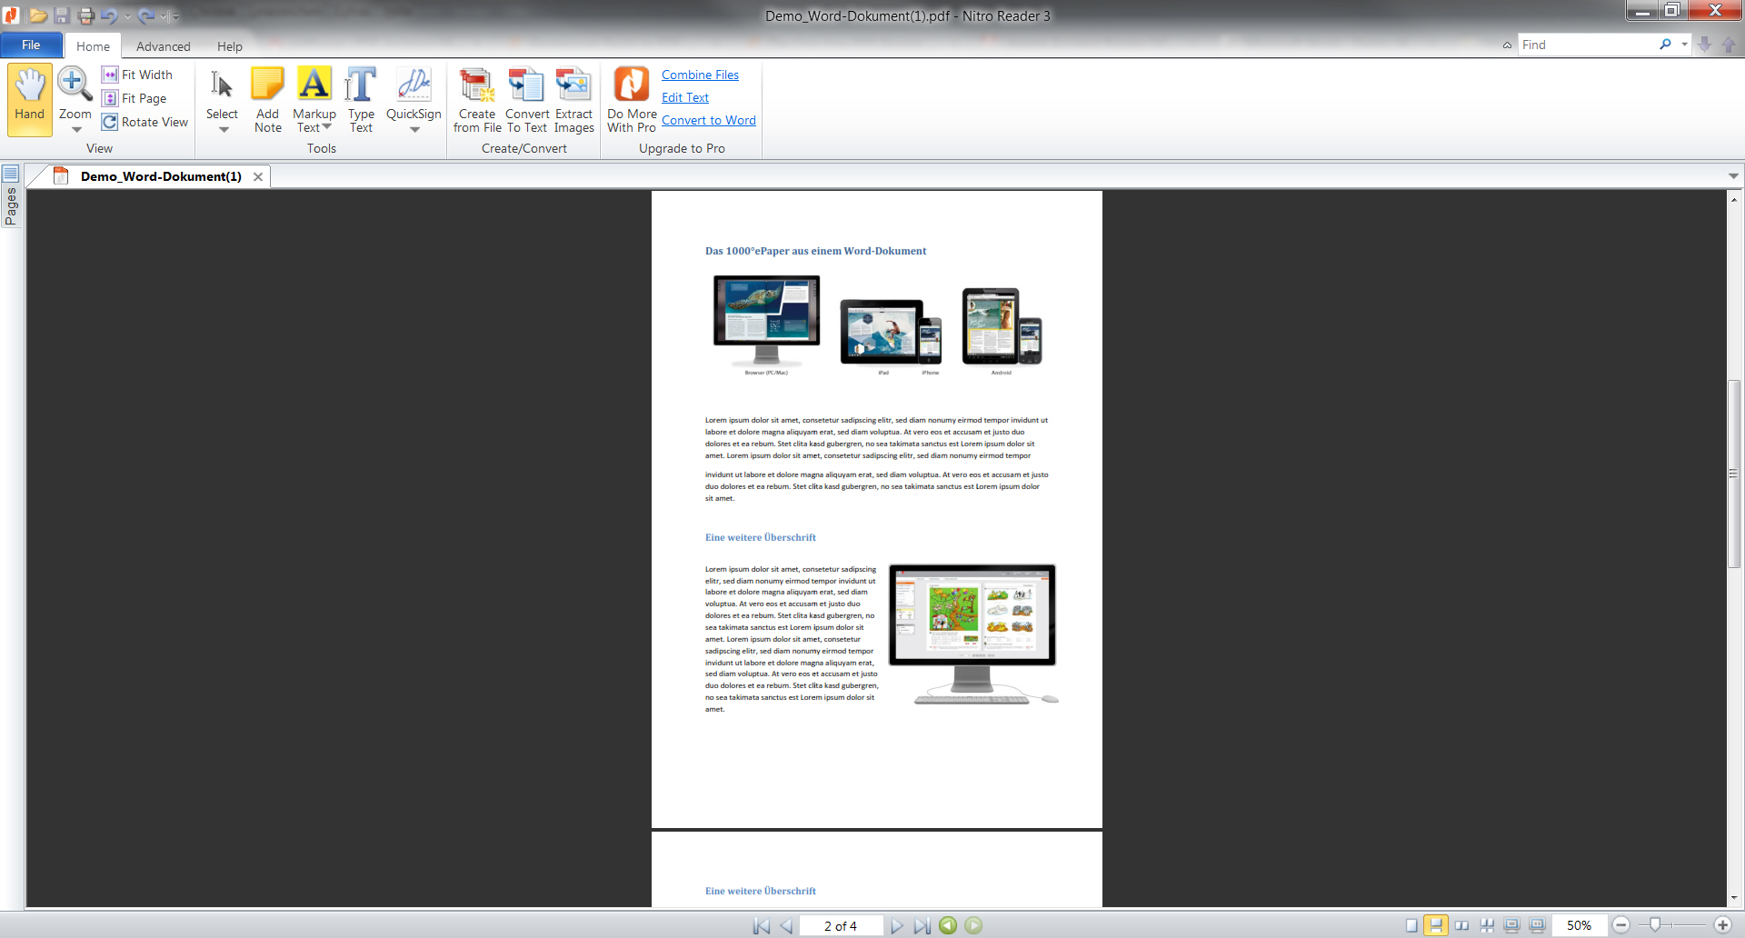Click Convert To Text icon
This screenshot has width=1745, height=938.
click(x=526, y=85)
